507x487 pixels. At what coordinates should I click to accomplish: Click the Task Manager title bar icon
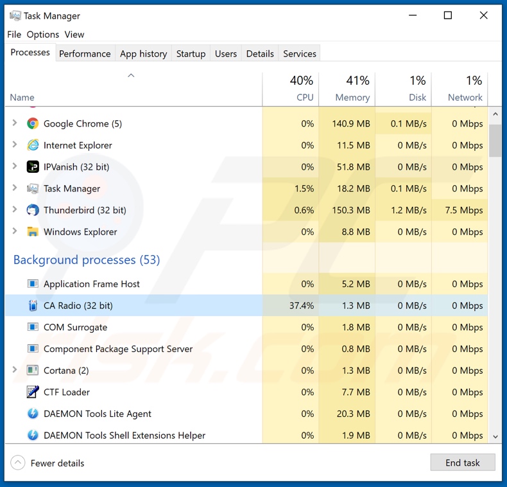[15, 15]
